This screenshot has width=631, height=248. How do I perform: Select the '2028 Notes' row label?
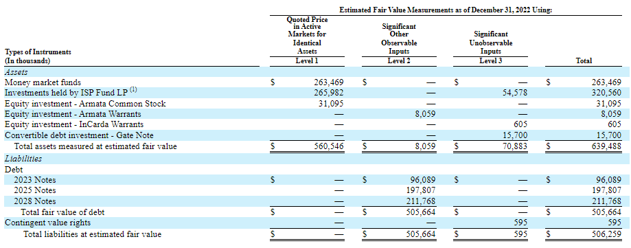(35, 201)
